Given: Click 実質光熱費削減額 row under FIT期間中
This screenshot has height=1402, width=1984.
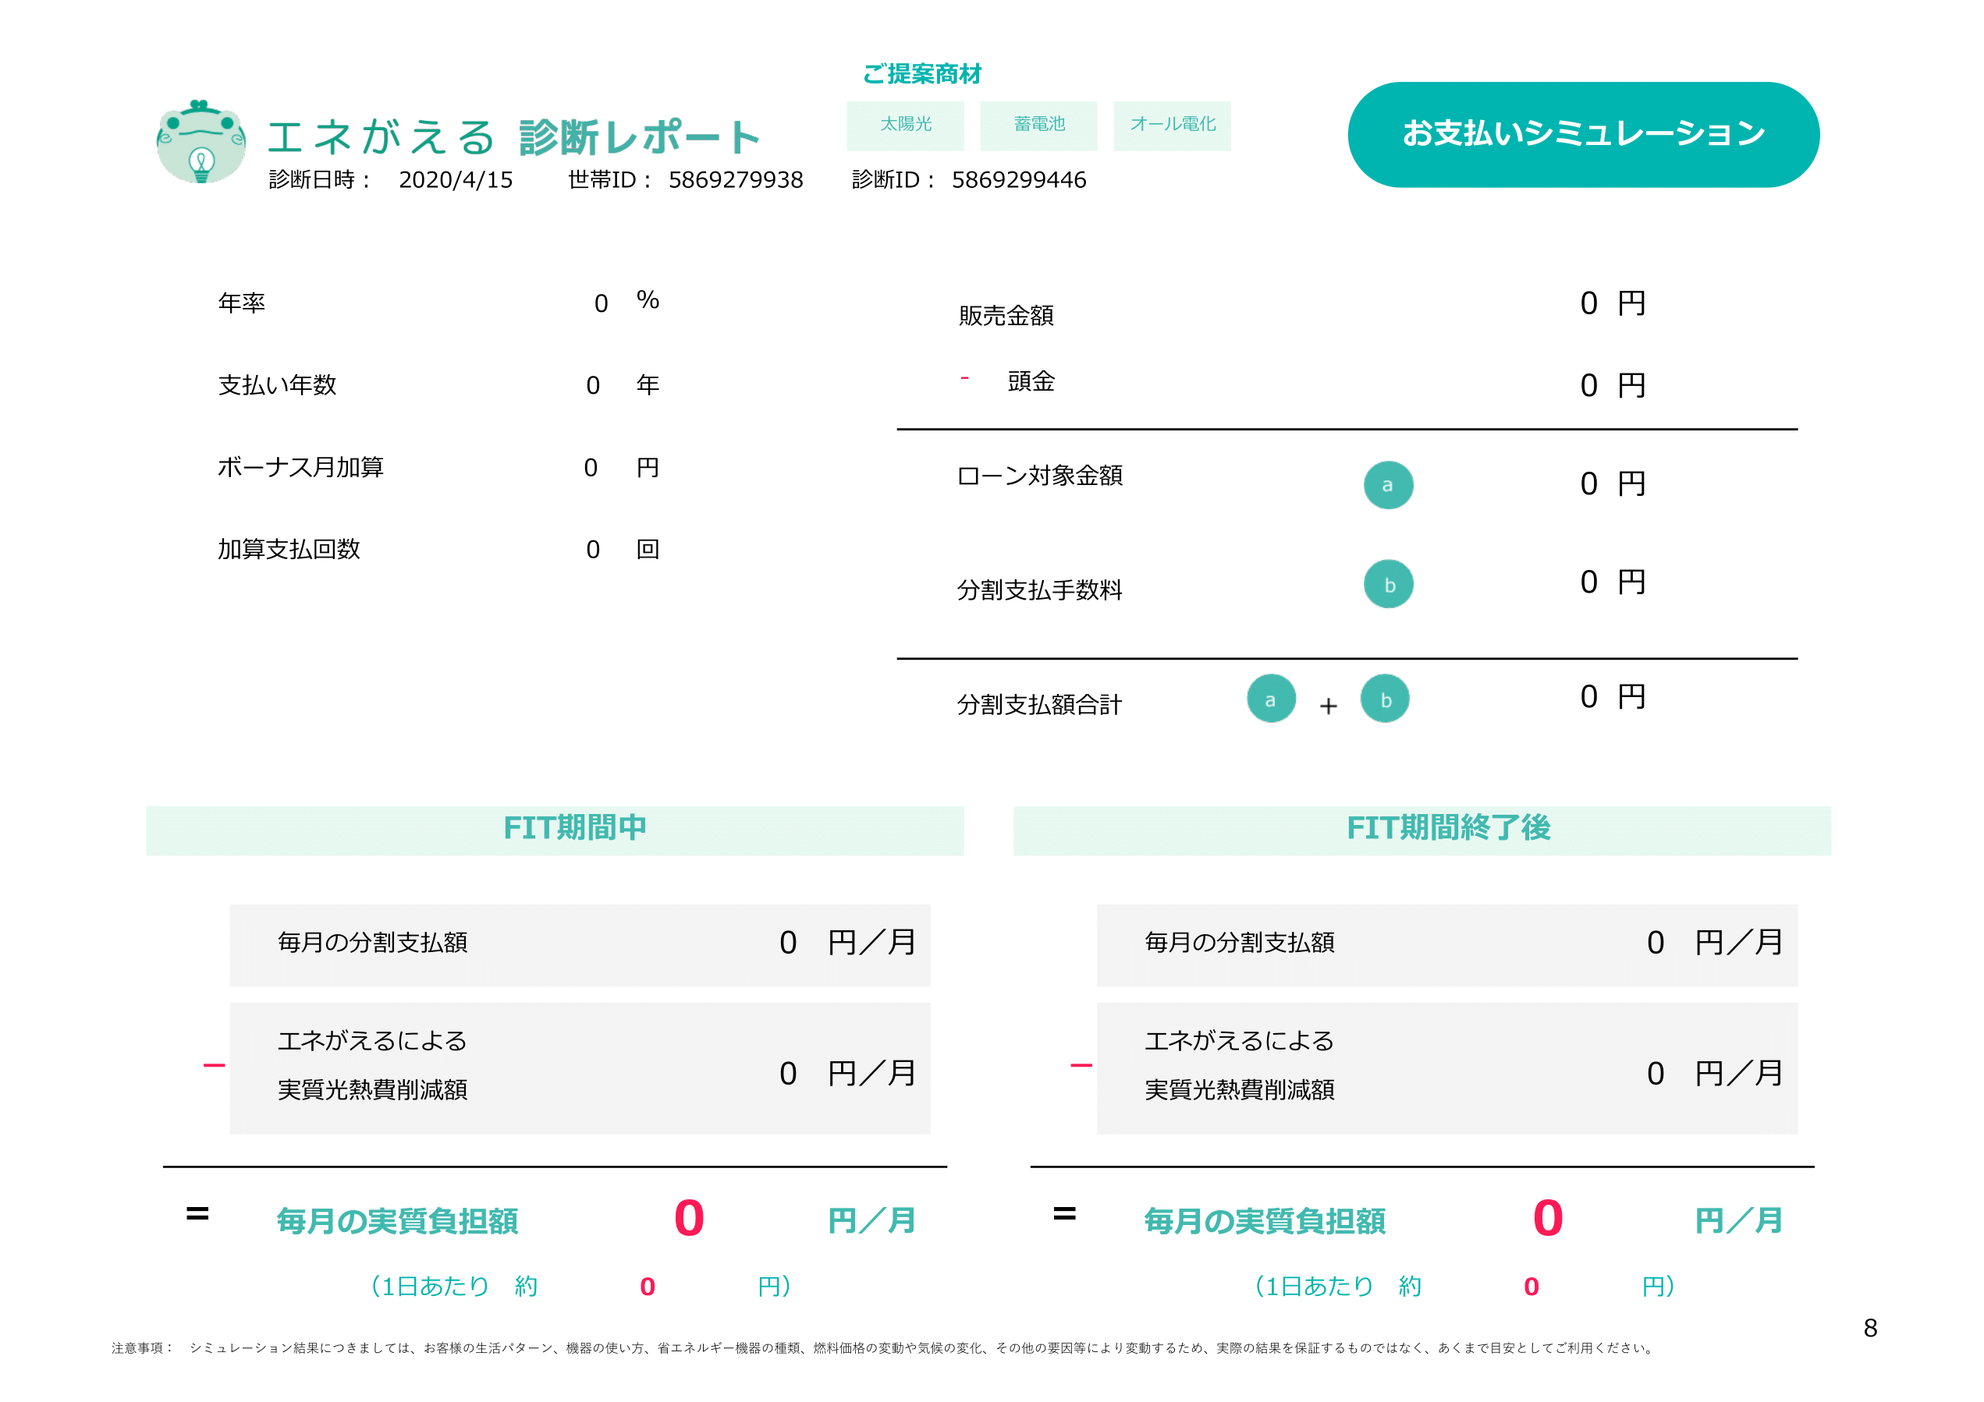Looking at the screenshot, I should pos(580,1068).
